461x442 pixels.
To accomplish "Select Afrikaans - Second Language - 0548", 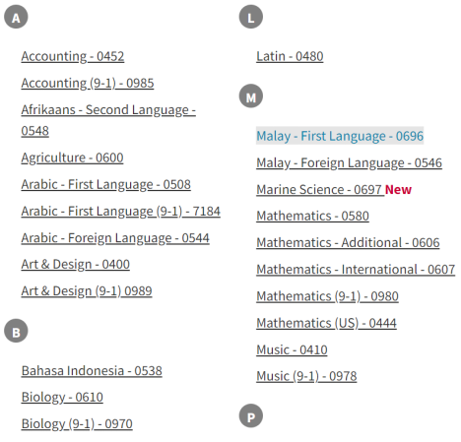I will coord(108,120).
